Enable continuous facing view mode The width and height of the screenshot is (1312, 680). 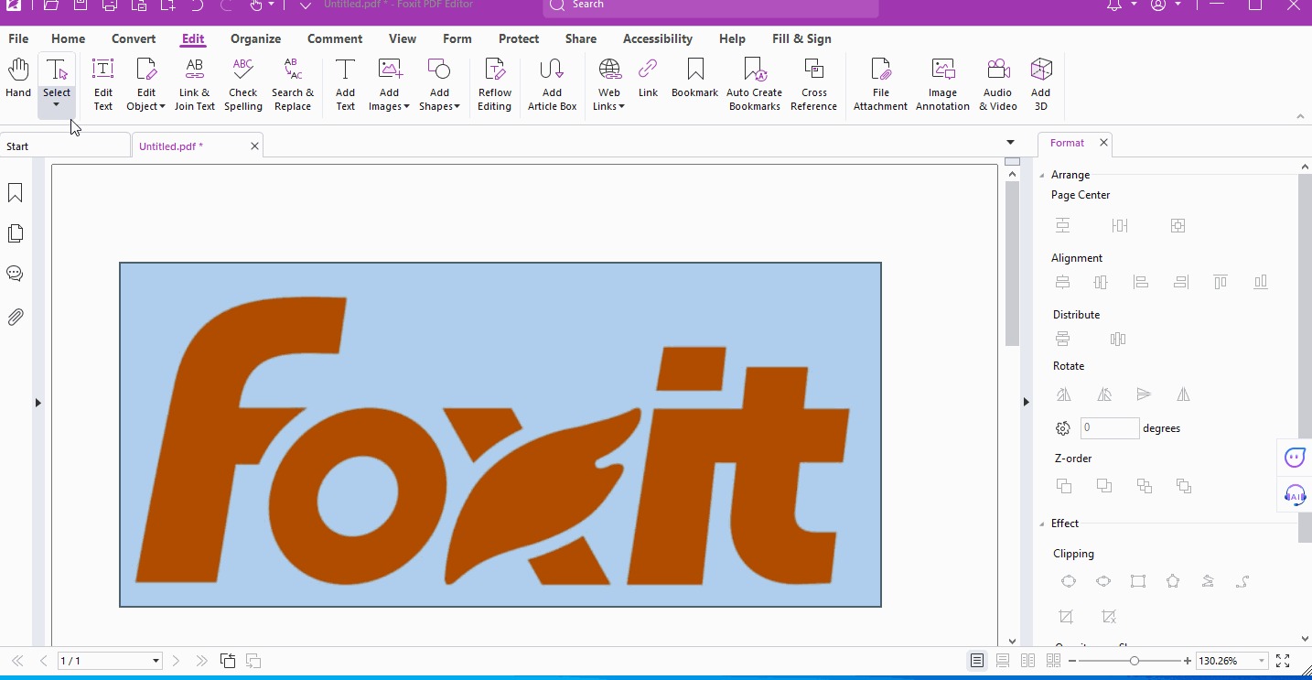(x=1054, y=661)
